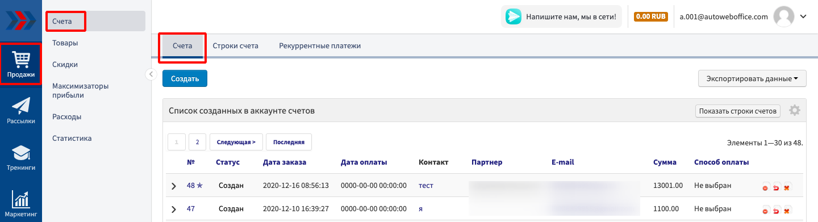Open the Рассылки paper plane section

point(21,111)
